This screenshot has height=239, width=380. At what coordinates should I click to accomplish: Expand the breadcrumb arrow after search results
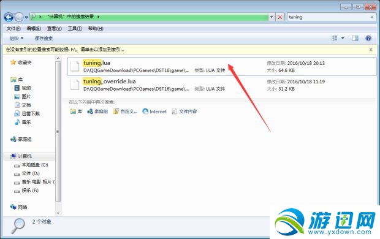pyautogui.click(x=99, y=17)
